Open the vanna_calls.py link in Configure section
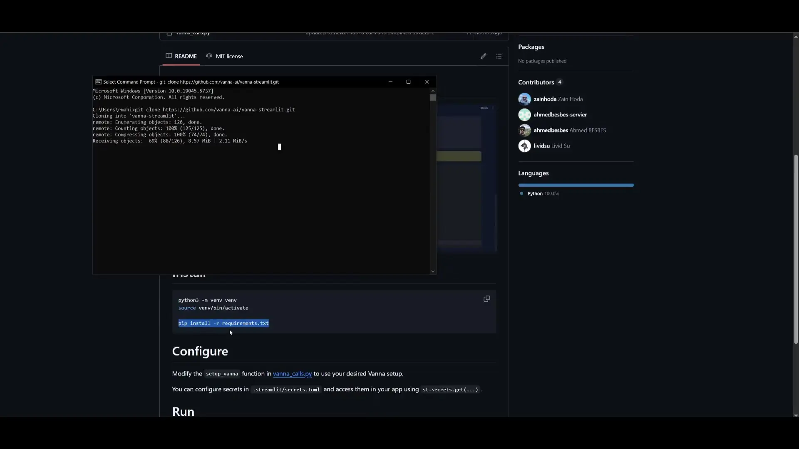 coord(292,374)
